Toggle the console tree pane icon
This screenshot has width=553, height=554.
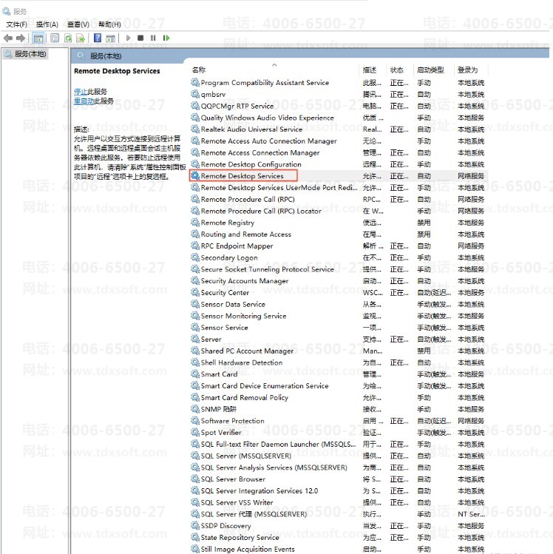click(38, 38)
